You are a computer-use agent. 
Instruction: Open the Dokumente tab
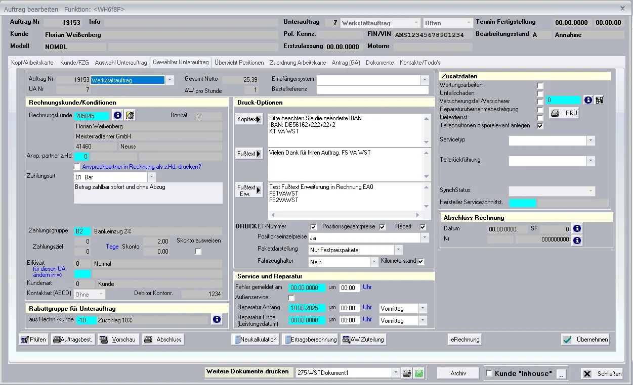click(380, 63)
